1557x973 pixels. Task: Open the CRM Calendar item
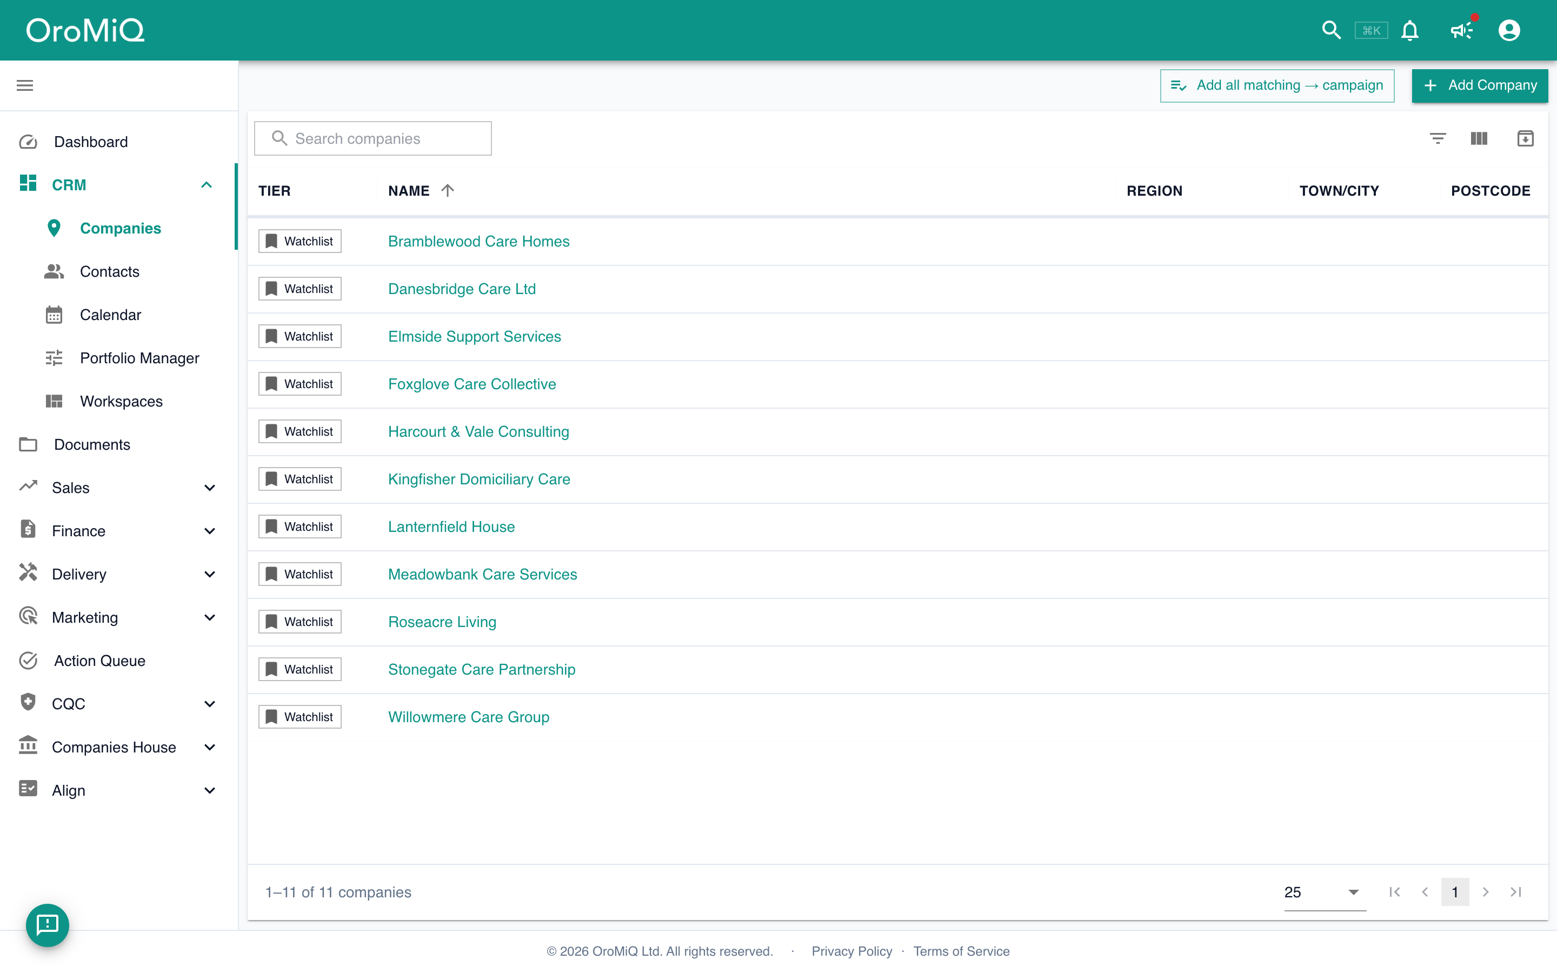pyautogui.click(x=111, y=315)
